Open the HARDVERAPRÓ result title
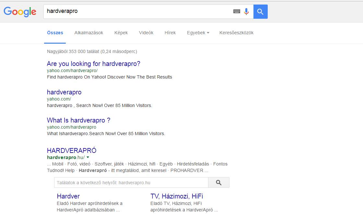Screen dimensions: 363x214 [x=72, y=151]
